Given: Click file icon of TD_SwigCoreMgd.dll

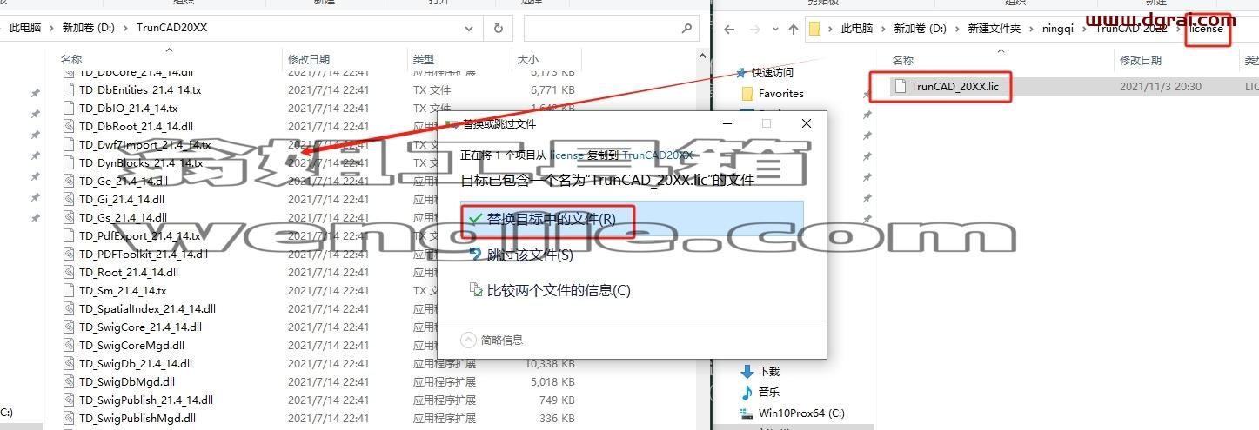Looking at the screenshot, I should point(70,345).
